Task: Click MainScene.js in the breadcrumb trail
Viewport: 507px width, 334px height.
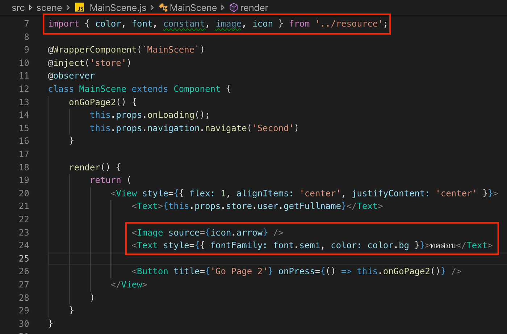Action: pos(118,7)
